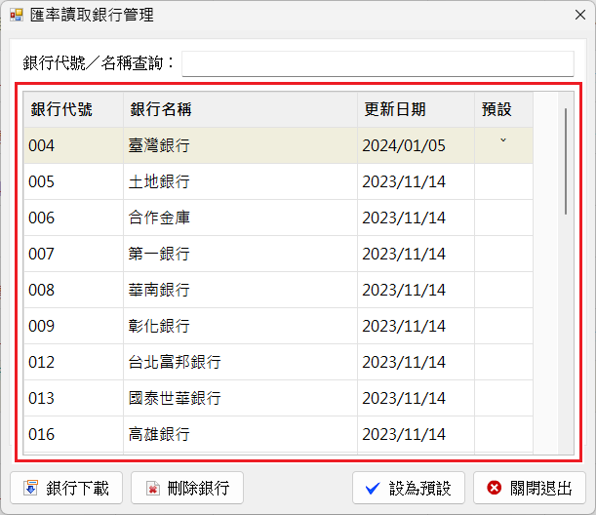Select bank code 009 cell
Viewport: 596px width, 515px height.
pos(73,326)
